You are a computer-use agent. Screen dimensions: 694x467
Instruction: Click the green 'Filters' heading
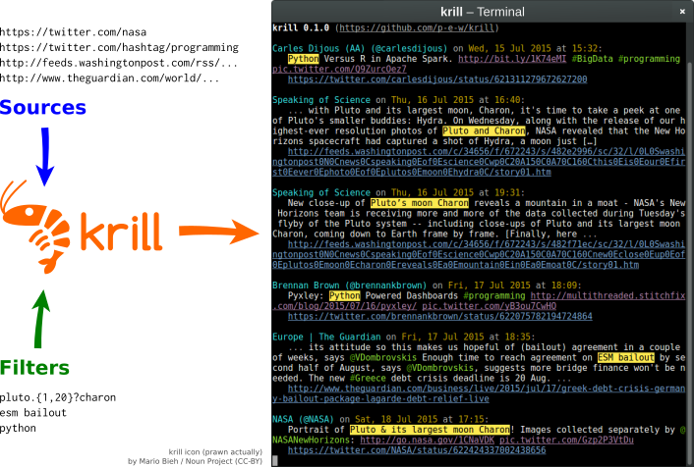(34, 368)
